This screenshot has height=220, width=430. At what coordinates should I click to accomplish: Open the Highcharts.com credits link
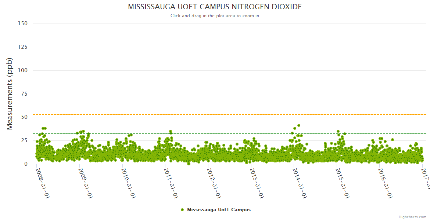412,217
